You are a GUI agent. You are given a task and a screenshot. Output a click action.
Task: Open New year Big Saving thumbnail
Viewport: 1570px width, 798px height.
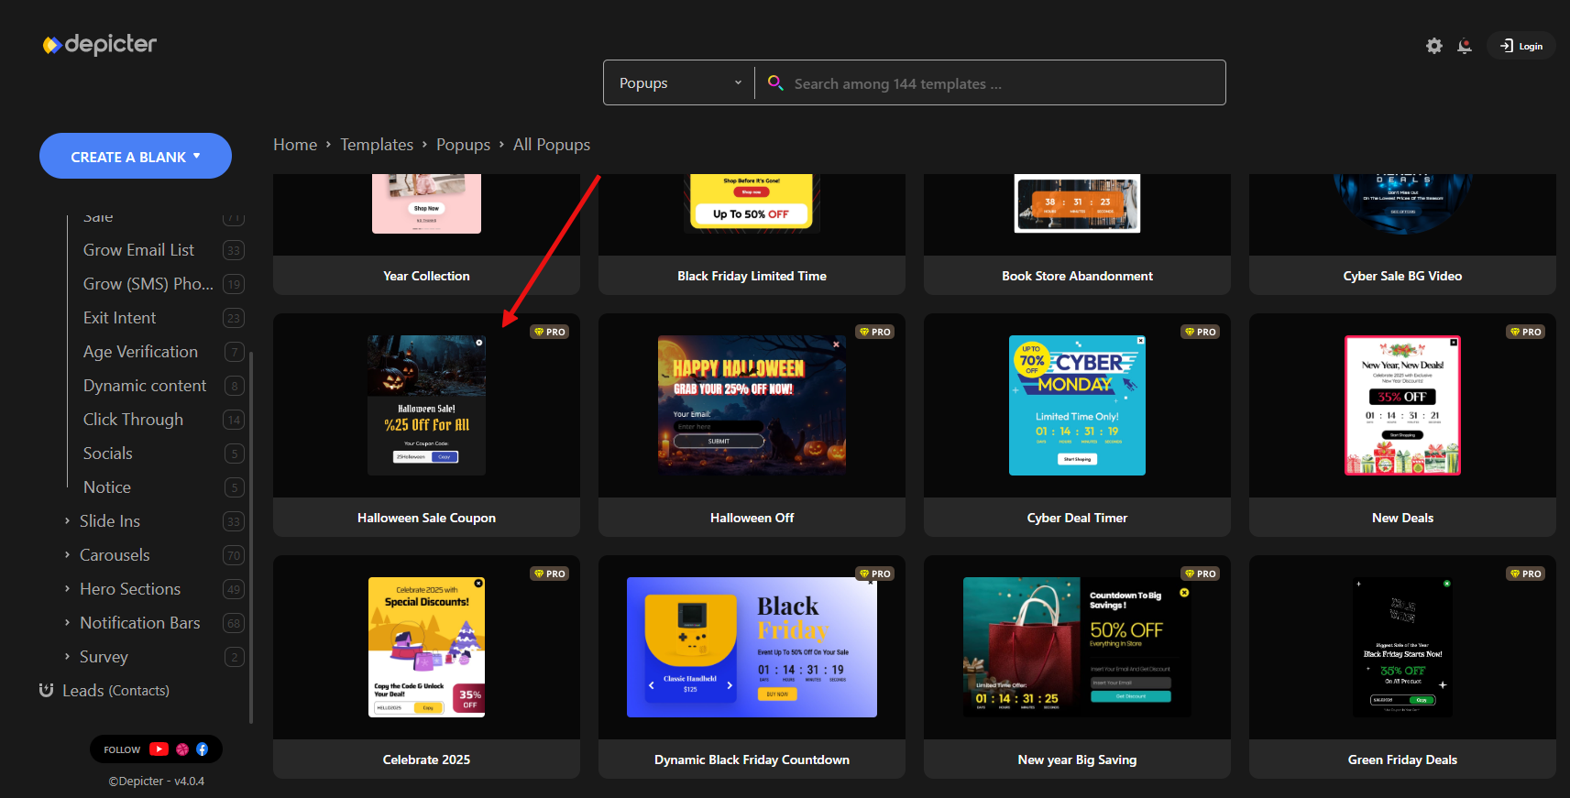point(1077,647)
